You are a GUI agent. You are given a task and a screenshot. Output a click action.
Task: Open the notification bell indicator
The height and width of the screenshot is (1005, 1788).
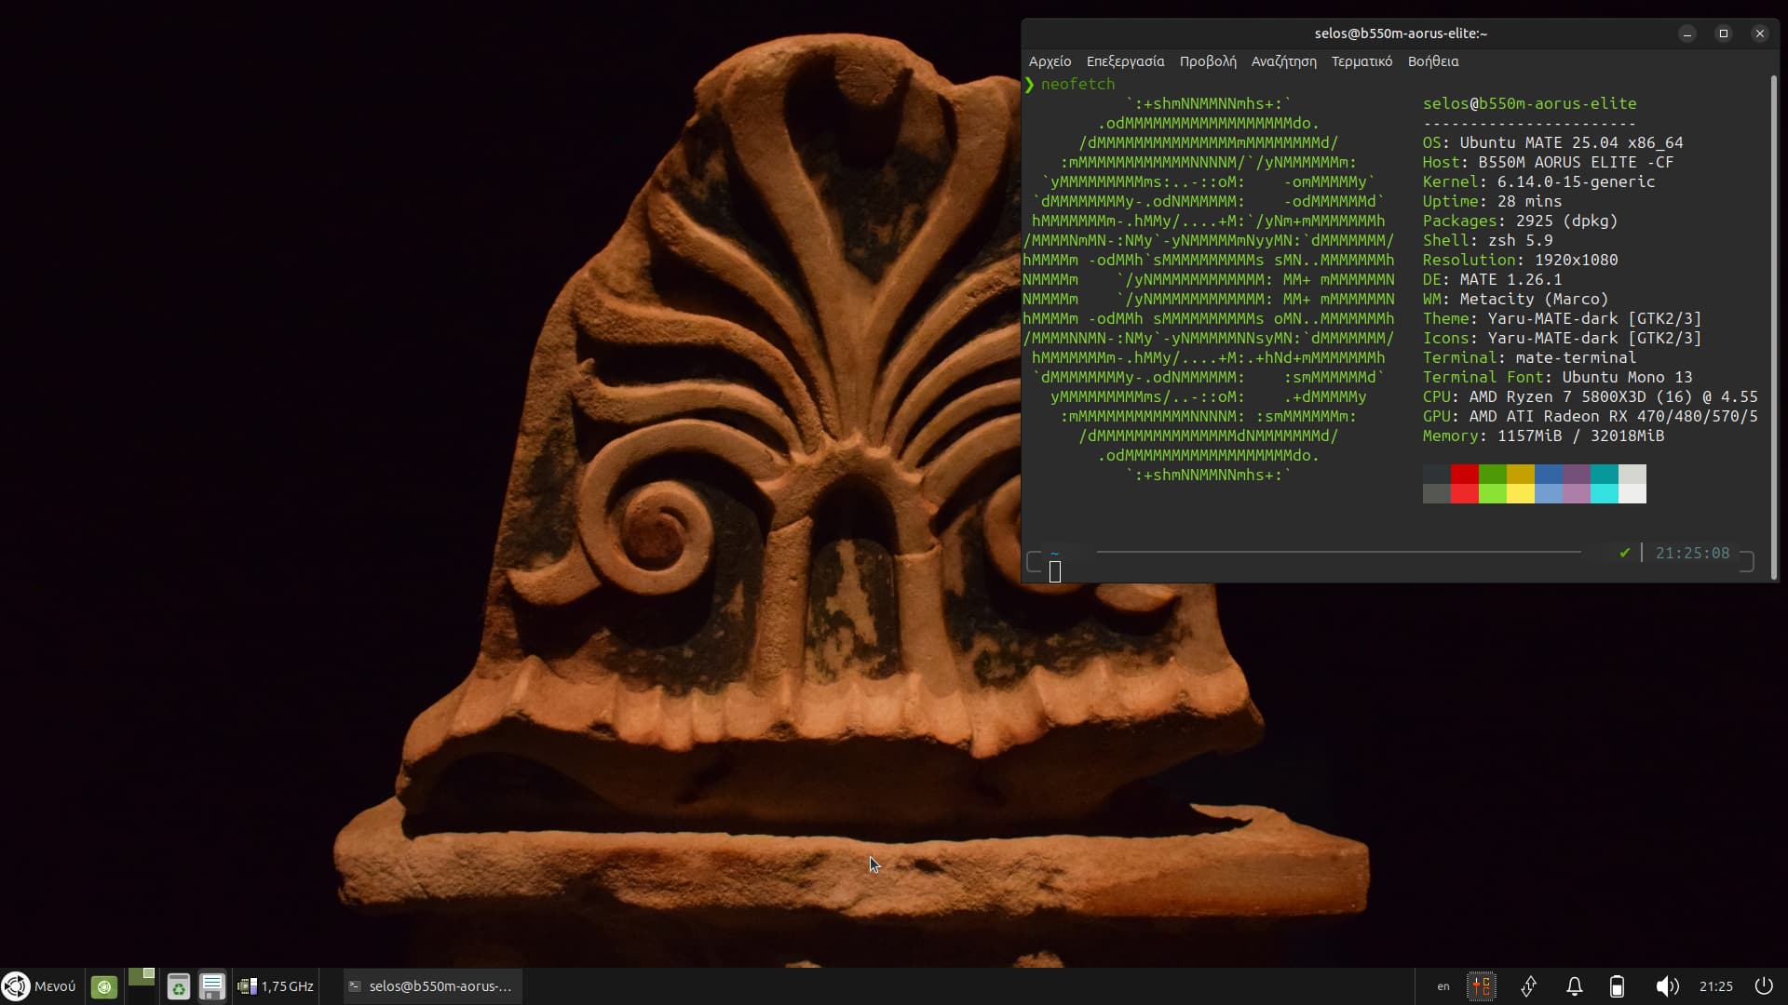tap(1574, 986)
